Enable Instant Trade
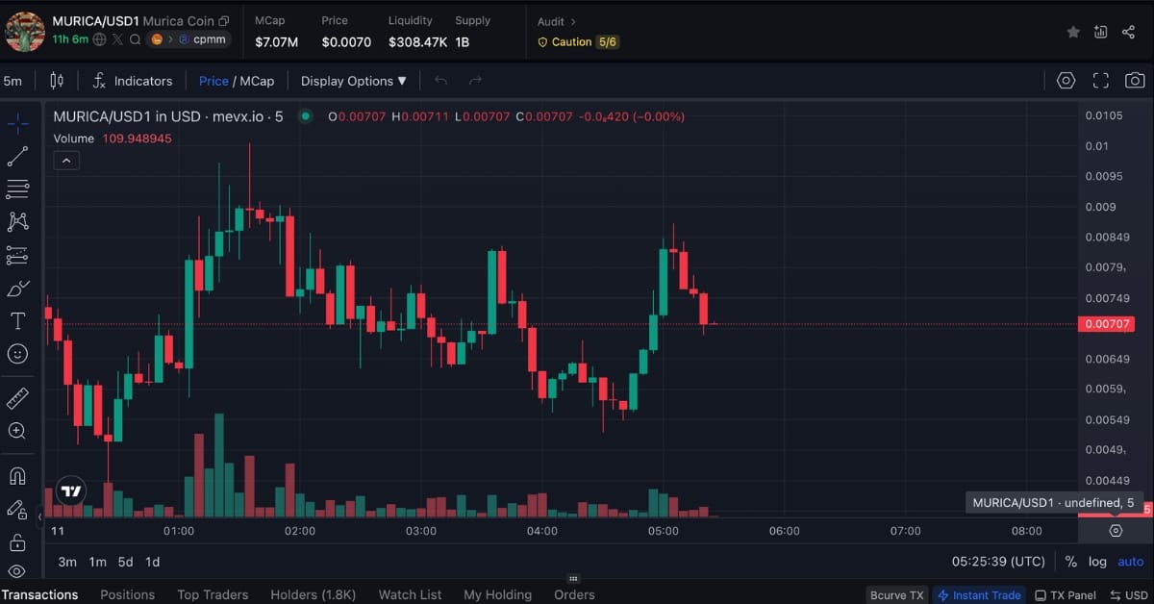The height and width of the screenshot is (604, 1154). [x=979, y=595]
